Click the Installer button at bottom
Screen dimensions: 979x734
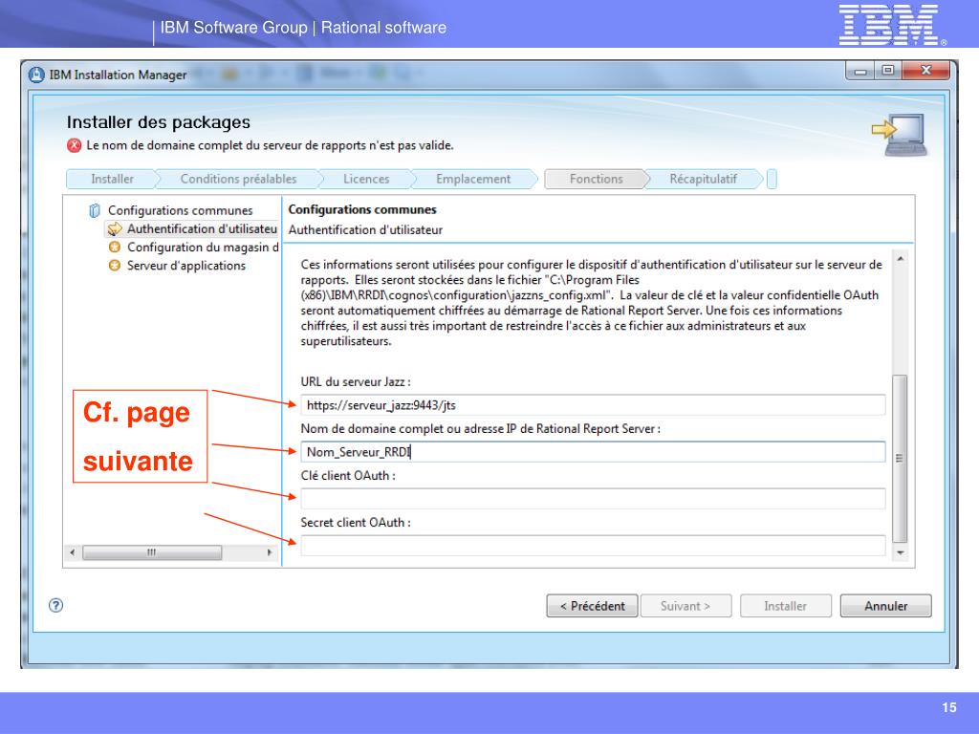point(786,605)
